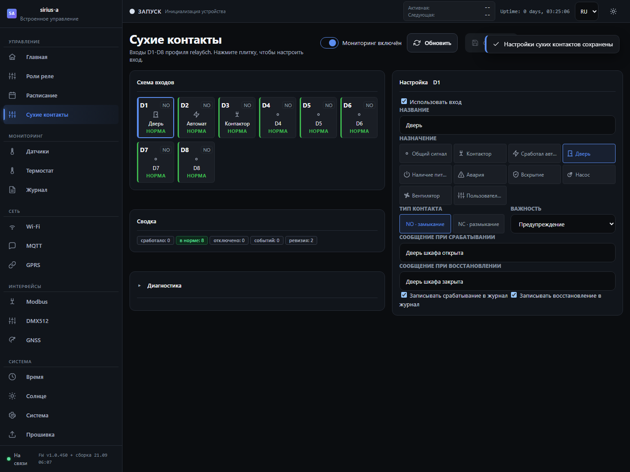The width and height of the screenshot is (630, 472).
Task: Click the theme toggle sun icon
Action: pos(613,11)
